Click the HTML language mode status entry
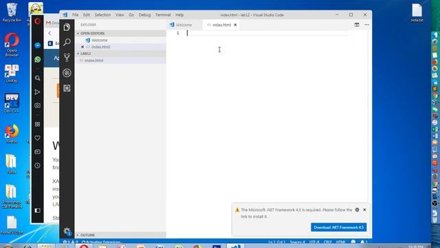The height and width of the screenshot is (248, 440). pos(340,242)
